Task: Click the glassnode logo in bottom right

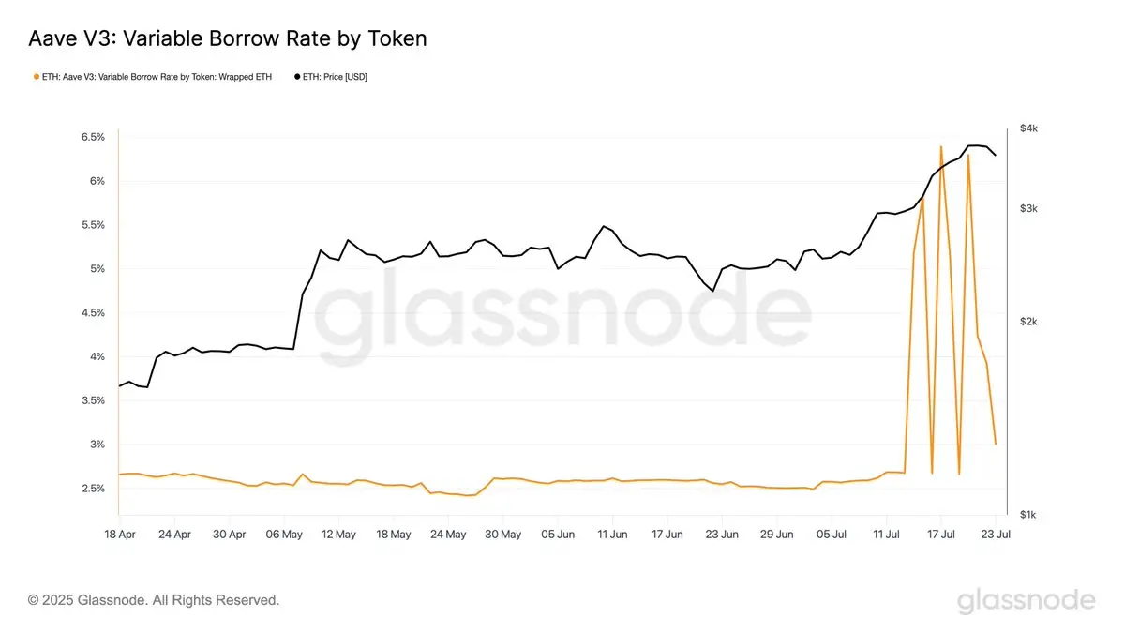Action: 1026,601
